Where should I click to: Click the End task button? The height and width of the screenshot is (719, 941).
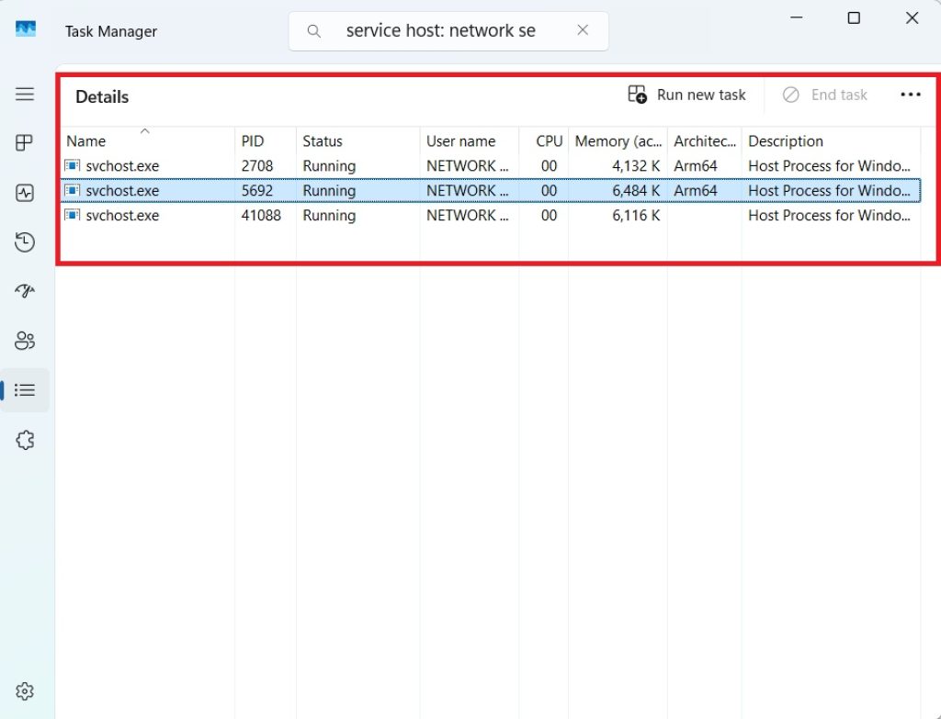pos(824,95)
